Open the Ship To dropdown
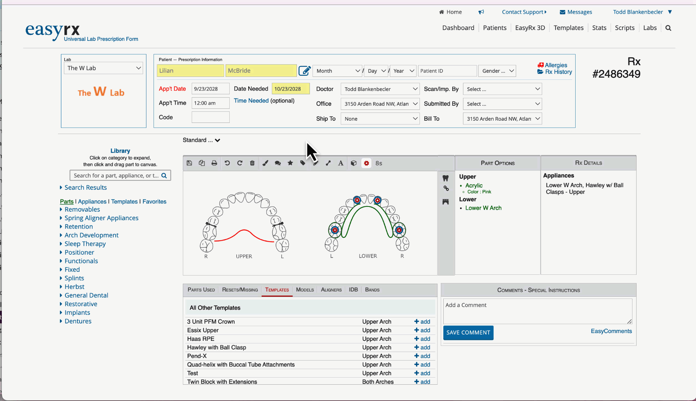The image size is (696, 401). (x=380, y=119)
